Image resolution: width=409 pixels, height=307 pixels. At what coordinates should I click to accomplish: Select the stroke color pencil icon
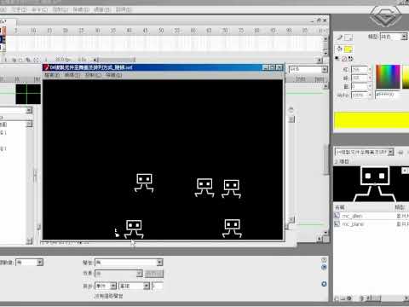(x=339, y=38)
